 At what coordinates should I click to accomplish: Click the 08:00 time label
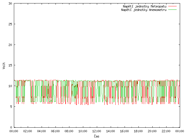(69, 131)
